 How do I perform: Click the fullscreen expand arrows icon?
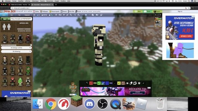(34, 15)
